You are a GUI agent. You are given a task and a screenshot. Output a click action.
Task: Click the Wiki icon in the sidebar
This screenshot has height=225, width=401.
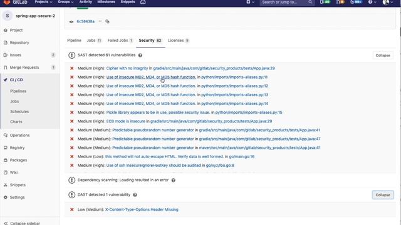6,172
